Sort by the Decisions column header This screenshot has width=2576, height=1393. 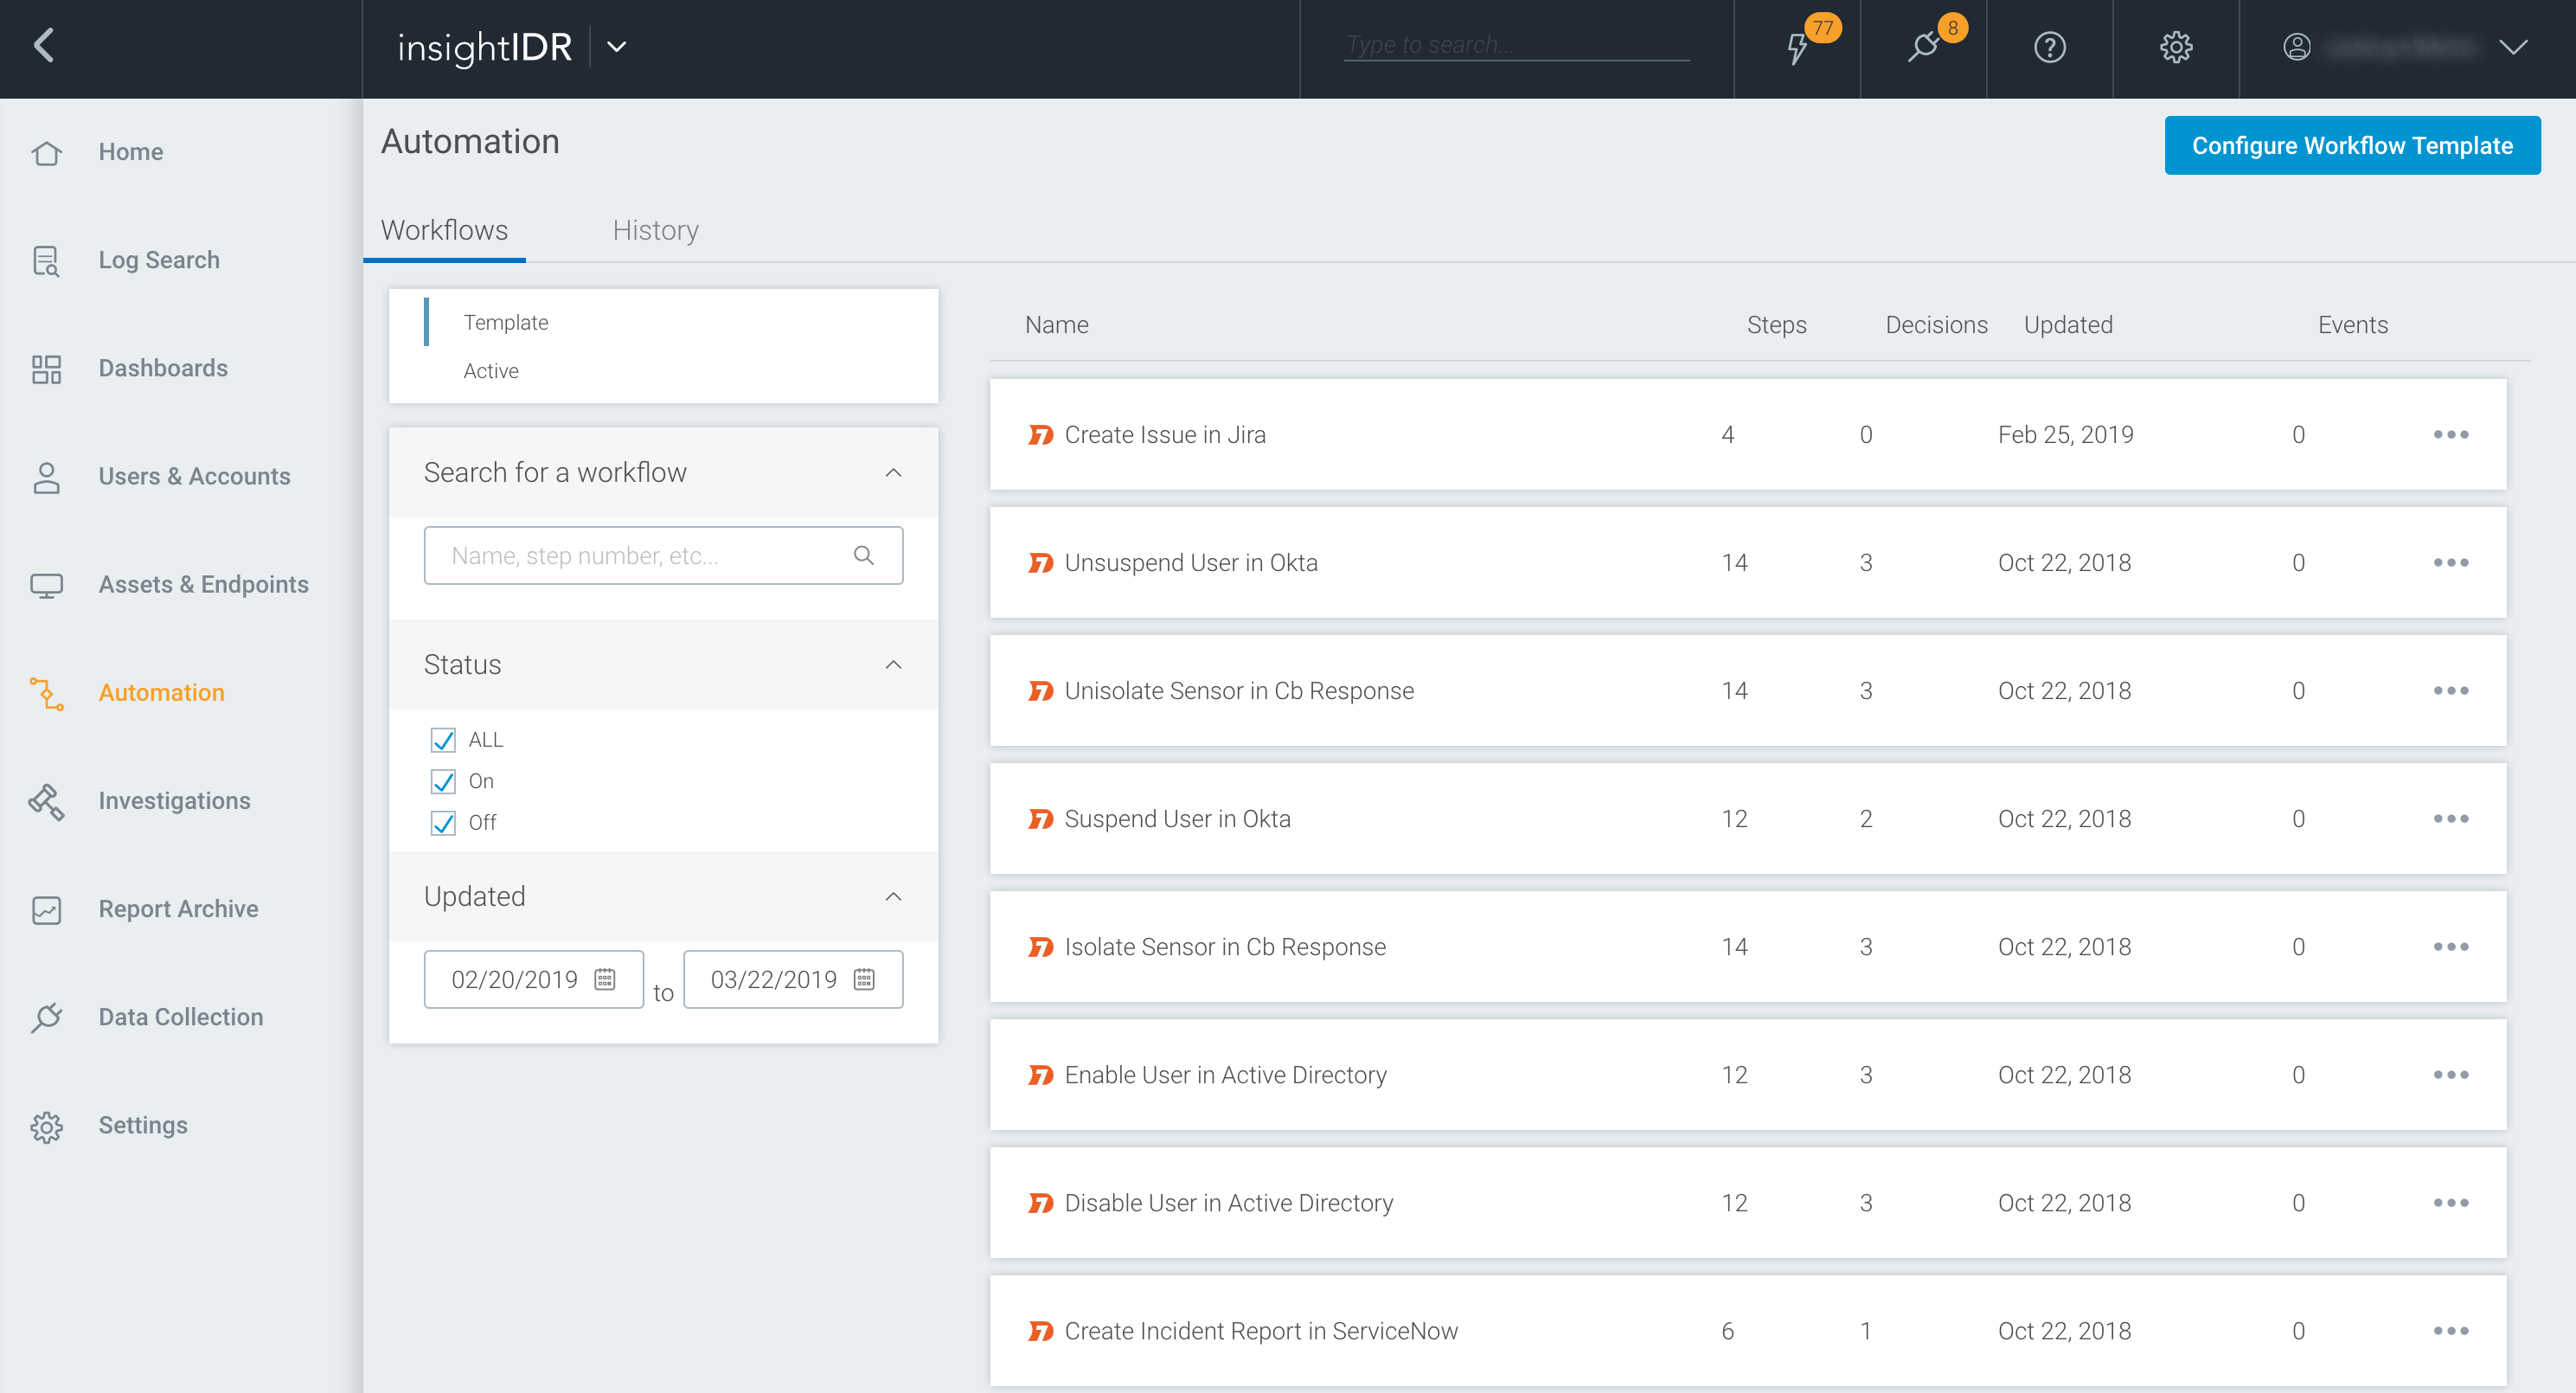pos(1936,325)
